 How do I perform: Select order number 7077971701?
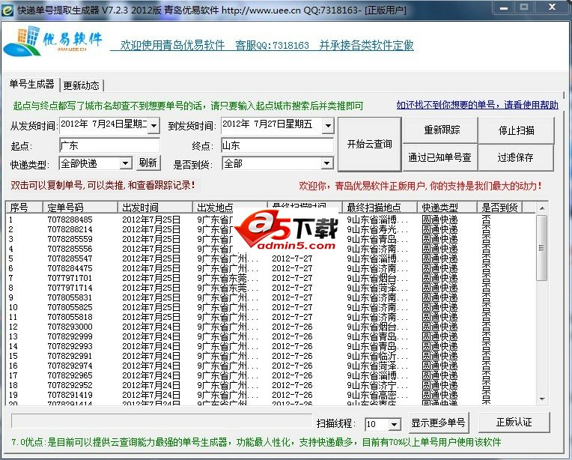click(70, 278)
